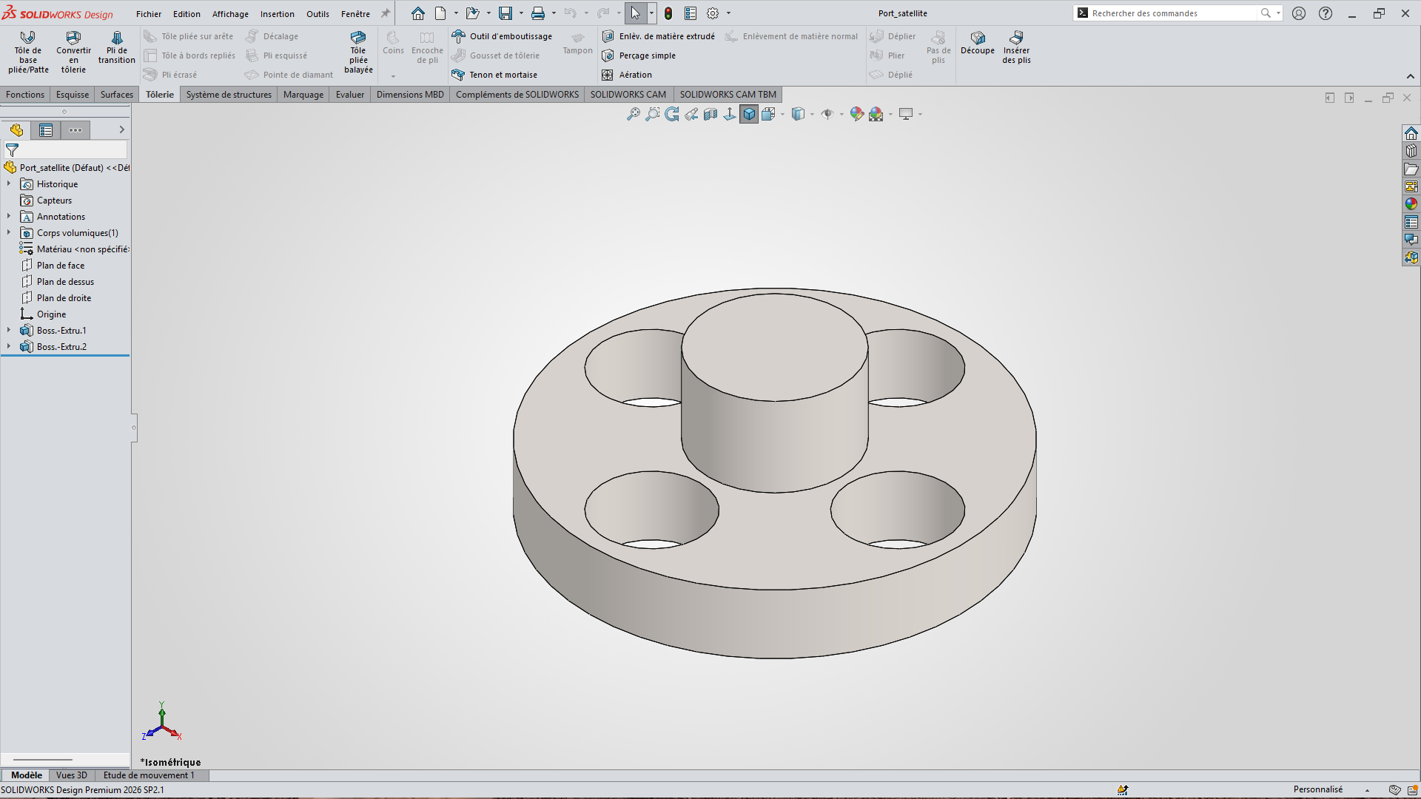The width and height of the screenshot is (1421, 799).
Task: Open the Tôle pliée balayée tool
Action: point(358,52)
